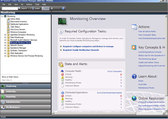Image resolution: width=168 pixels, height=119 pixels.
Task: Open the Search dropdown arrow
Action: coord(29,8)
